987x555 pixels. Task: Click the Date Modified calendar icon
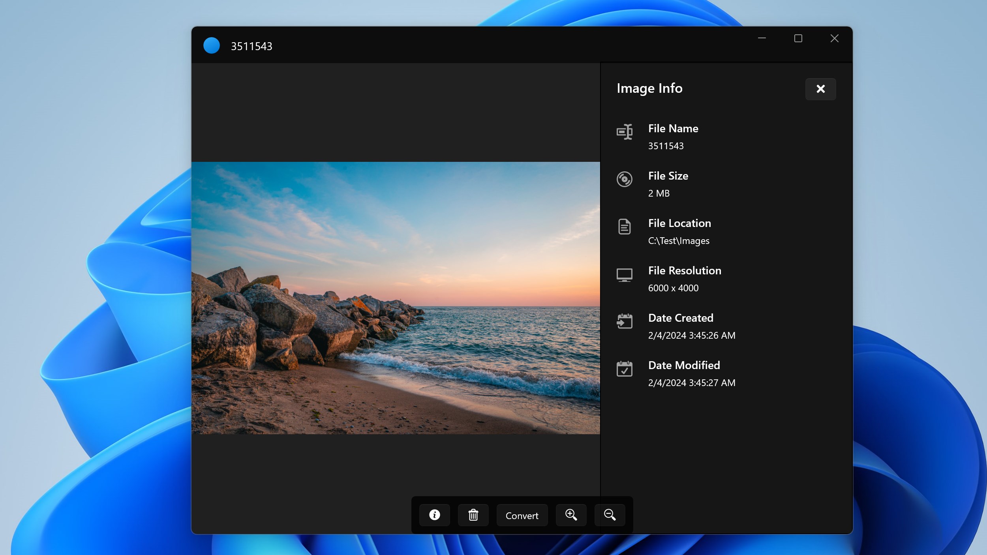click(x=625, y=369)
